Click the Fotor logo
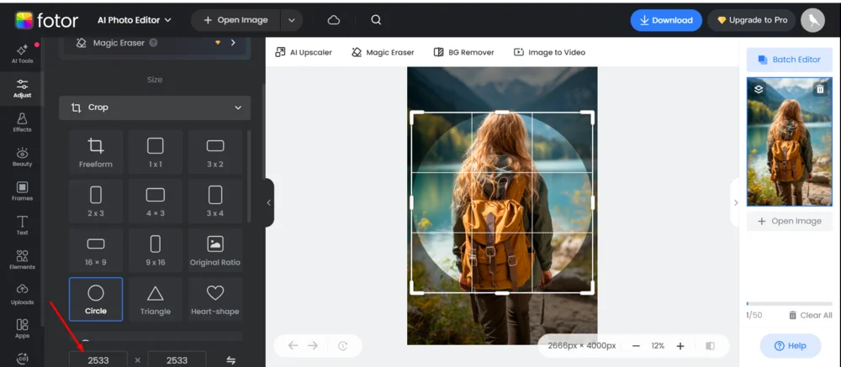 tap(46, 20)
